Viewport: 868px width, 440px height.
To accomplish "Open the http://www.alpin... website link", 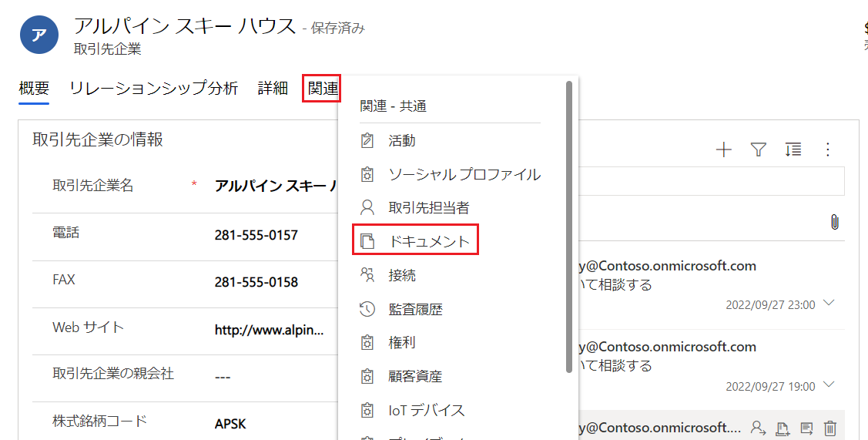I will [269, 331].
